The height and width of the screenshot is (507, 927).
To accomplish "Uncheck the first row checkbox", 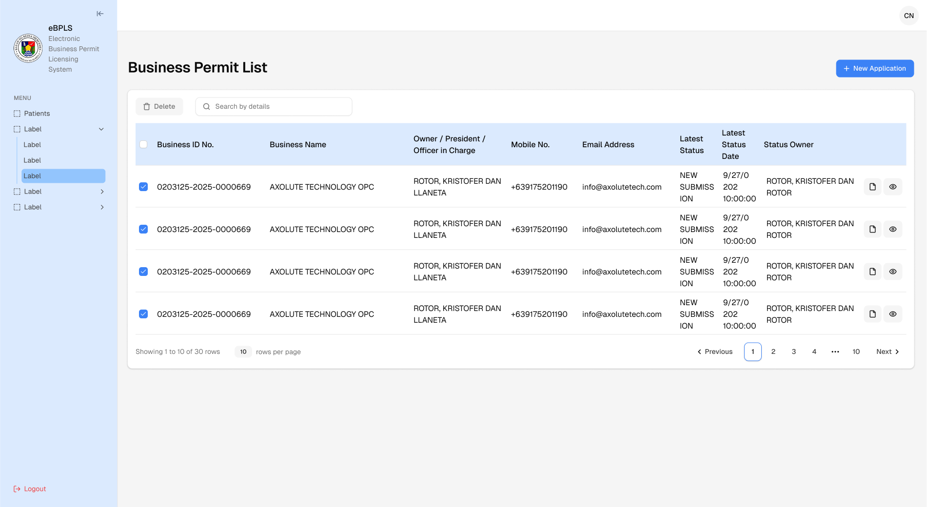I will pos(143,187).
